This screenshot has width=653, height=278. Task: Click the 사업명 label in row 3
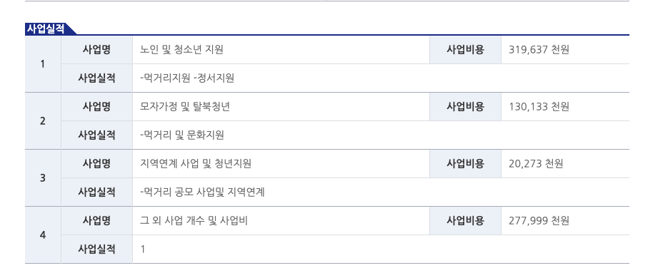click(x=96, y=163)
